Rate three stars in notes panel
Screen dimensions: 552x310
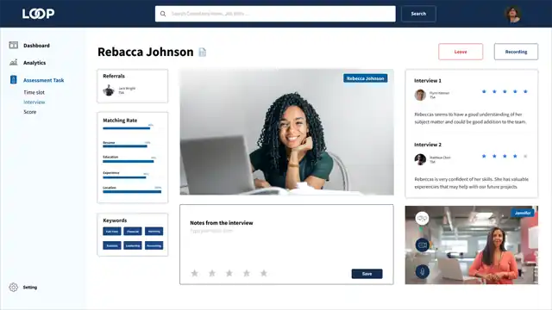229,273
